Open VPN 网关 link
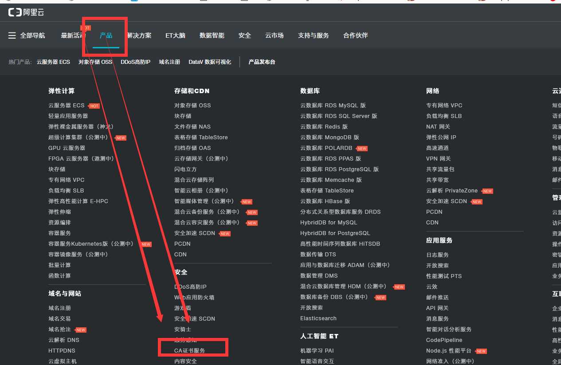Screen dimensions: 561x365 (438, 159)
